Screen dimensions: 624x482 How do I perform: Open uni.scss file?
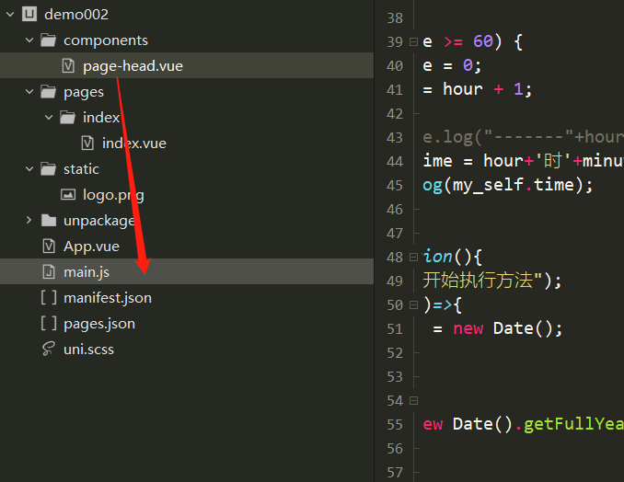[x=88, y=350]
